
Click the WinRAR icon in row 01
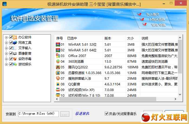pyautogui.click(x=58, y=45)
